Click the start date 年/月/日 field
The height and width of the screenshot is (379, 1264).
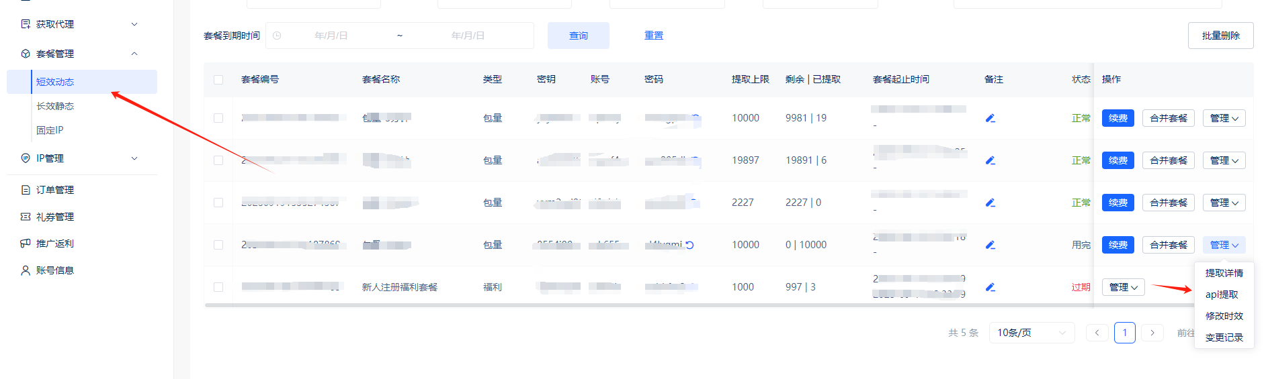click(x=331, y=36)
